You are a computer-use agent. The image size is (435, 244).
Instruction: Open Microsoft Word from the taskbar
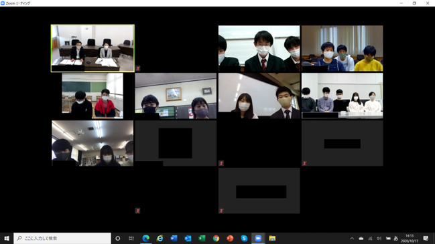[x=174, y=238]
